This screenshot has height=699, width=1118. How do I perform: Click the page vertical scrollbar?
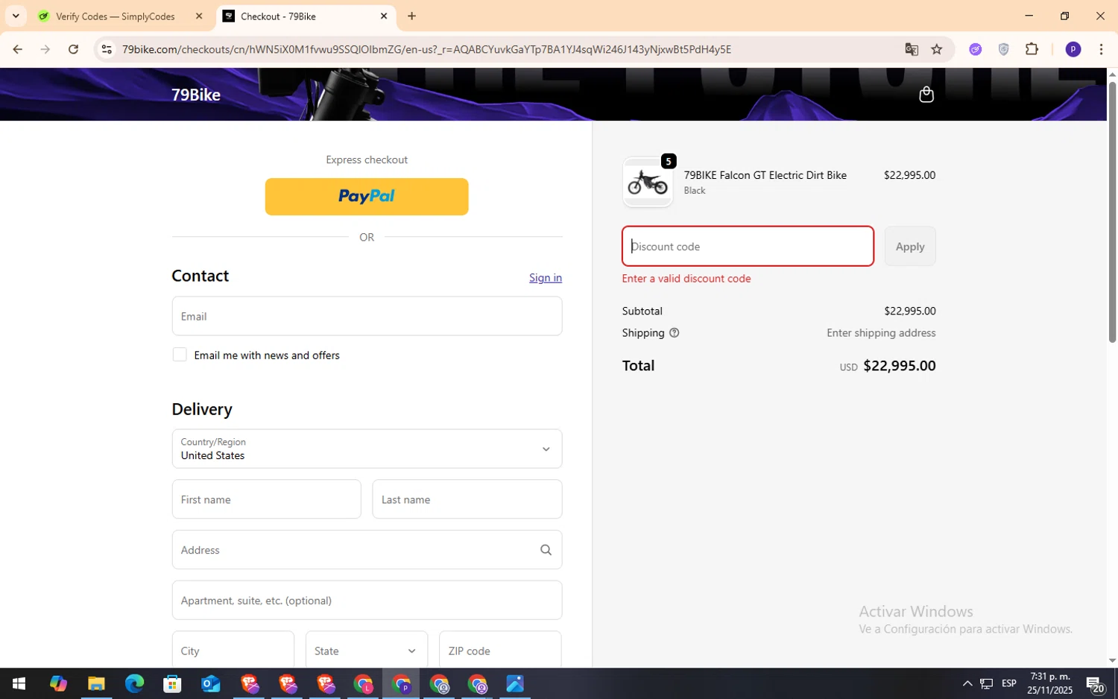click(1112, 212)
